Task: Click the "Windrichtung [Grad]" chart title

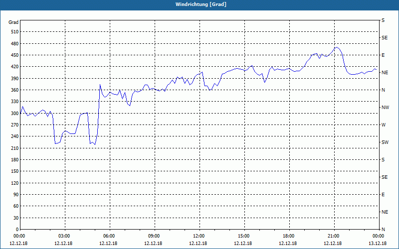Action: 201,4
